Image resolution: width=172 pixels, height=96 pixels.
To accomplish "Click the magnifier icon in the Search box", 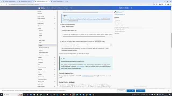I will pos(120,8).
